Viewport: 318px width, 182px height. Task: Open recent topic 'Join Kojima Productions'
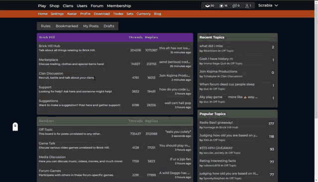(x=218, y=72)
